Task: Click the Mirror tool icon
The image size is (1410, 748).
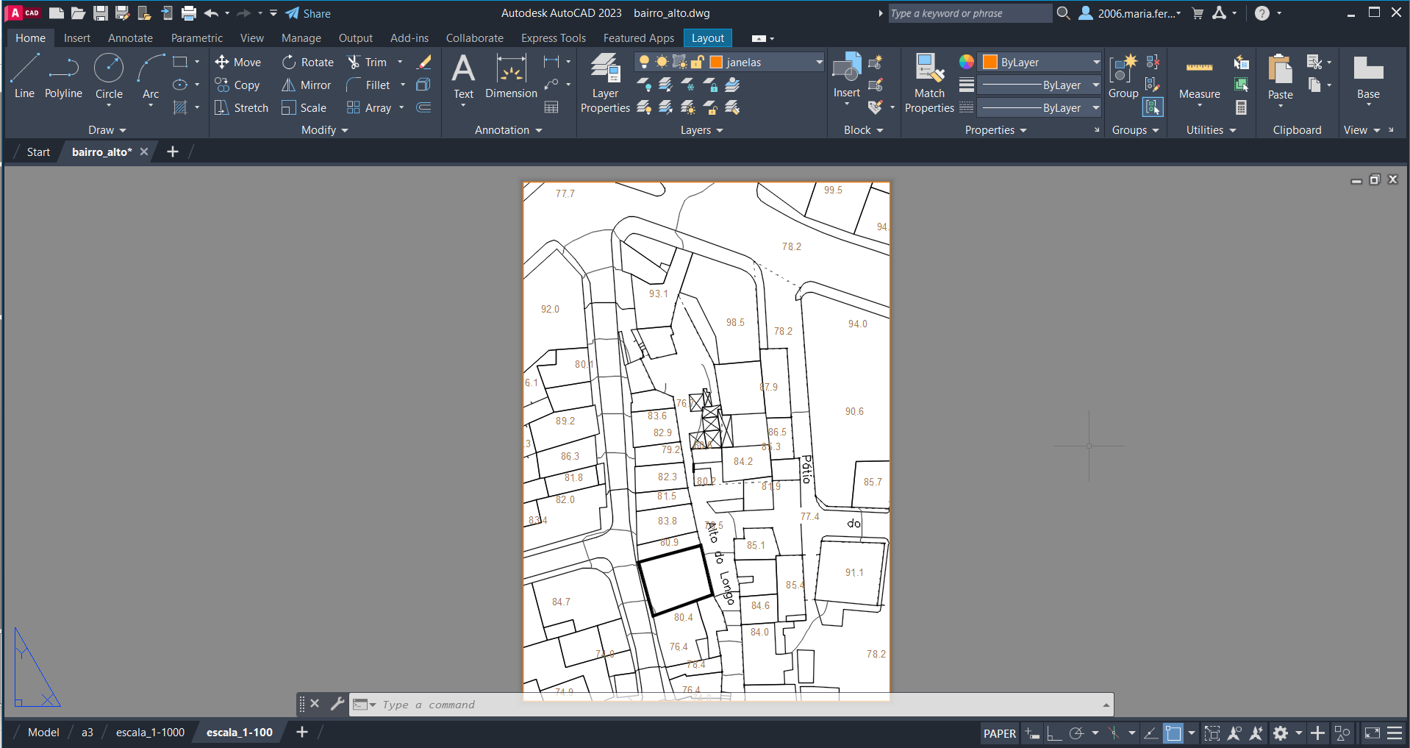Action: [289, 85]
